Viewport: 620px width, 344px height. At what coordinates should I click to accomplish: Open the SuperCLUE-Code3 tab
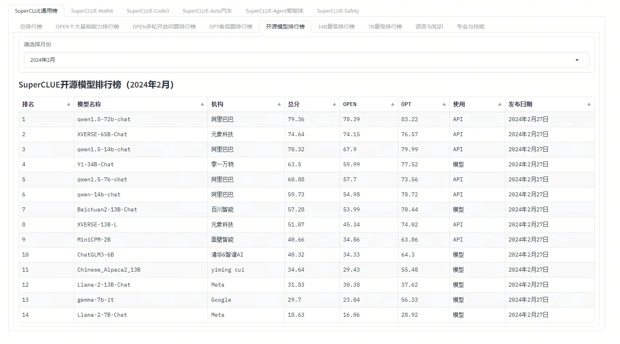tap(148, 11)
